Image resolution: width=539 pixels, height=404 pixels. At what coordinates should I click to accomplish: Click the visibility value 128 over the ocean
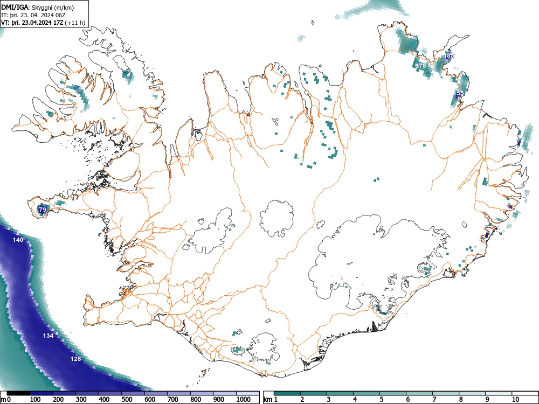point(75,359)
